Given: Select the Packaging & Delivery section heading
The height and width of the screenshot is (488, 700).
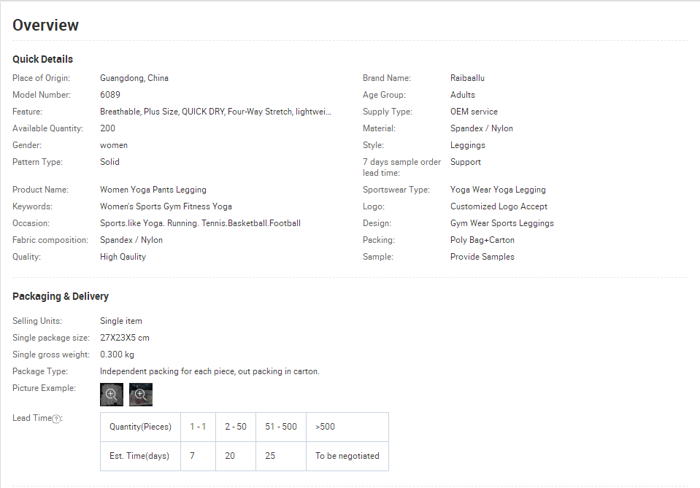Looking at the screenshot, I should point(61,296).
